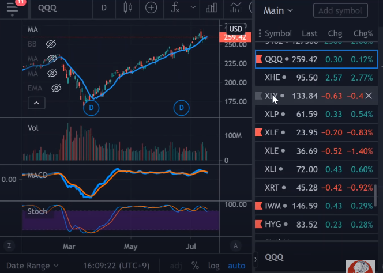Open the fx indicators menu
This screenshot has width=383, height=273.
coord(175,8)
